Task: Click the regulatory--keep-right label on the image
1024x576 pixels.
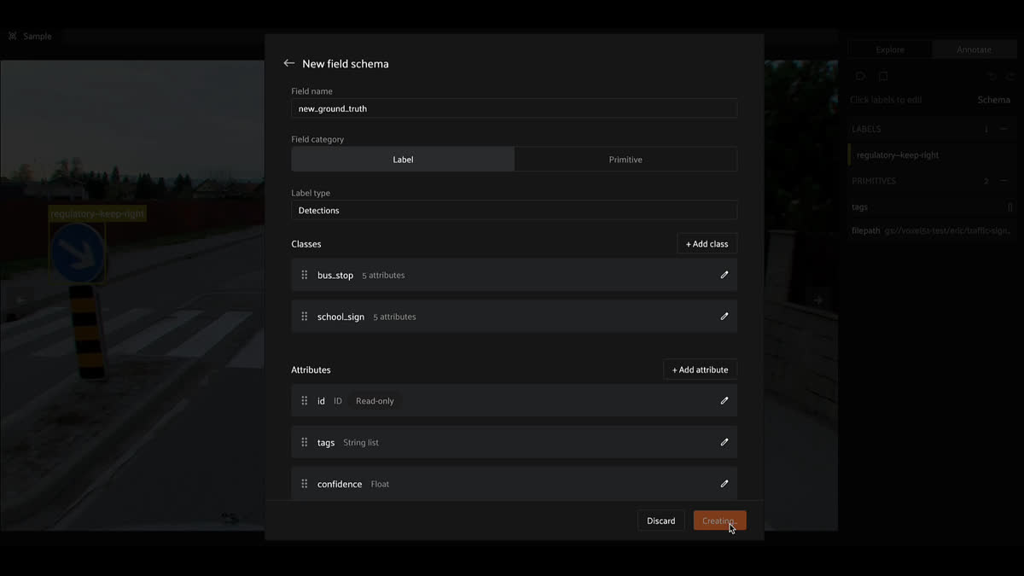Action: coord(97,213)
